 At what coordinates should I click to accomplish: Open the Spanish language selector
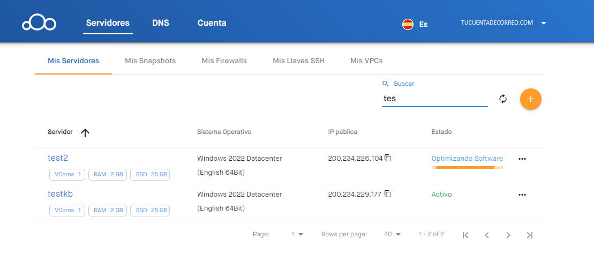[x=415, y=24]
